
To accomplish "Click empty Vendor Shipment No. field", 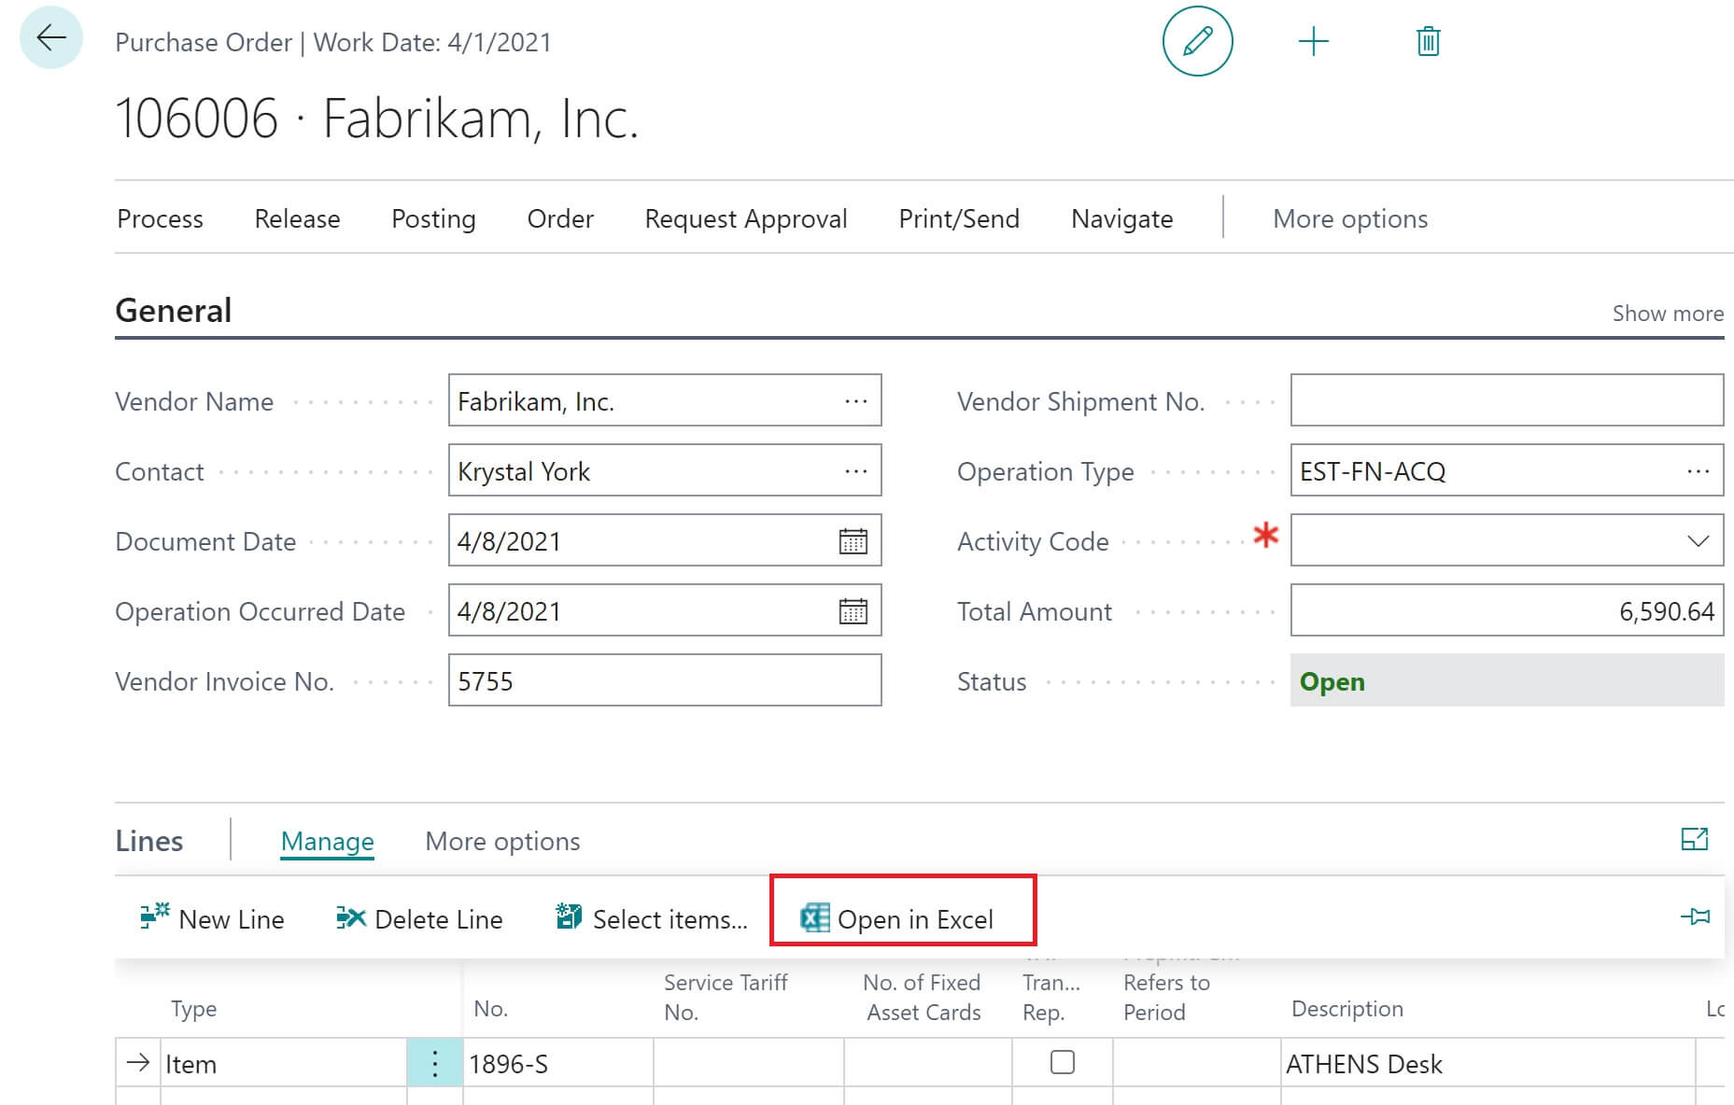I will tap(1507, 400).
